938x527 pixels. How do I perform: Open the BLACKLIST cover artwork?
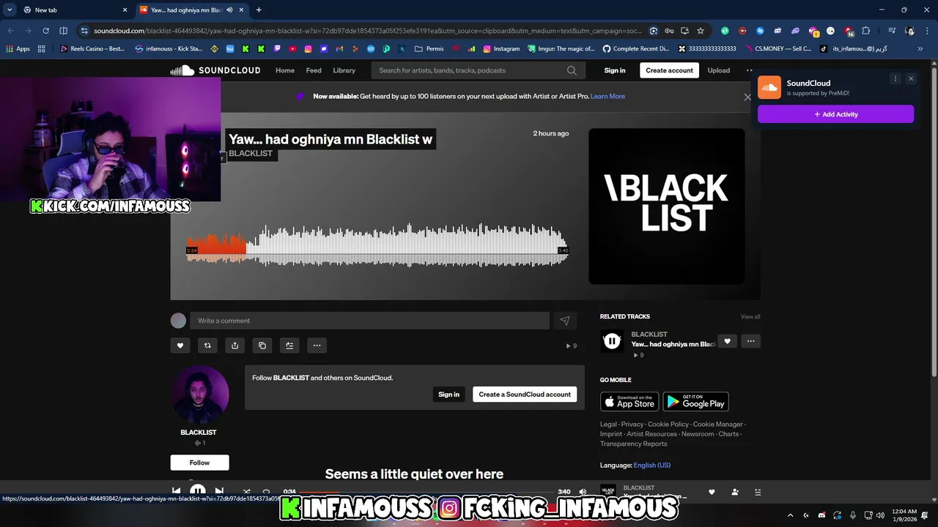click(667, 206)
